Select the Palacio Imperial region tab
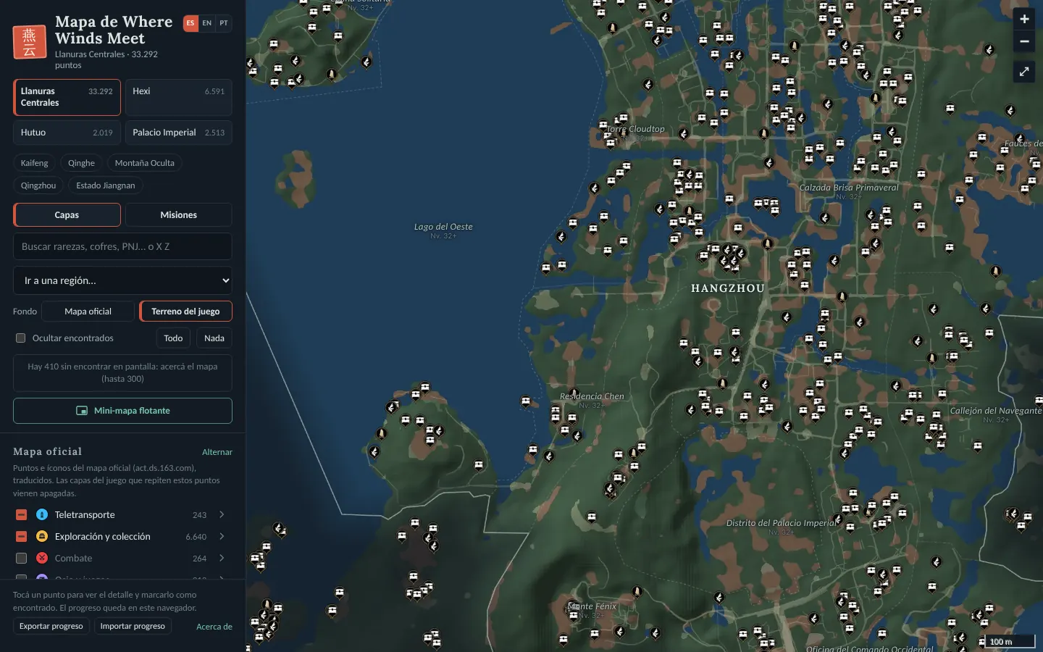This screenshot has height=652, width=1043. pyautogui.click(x=178, y=133)
